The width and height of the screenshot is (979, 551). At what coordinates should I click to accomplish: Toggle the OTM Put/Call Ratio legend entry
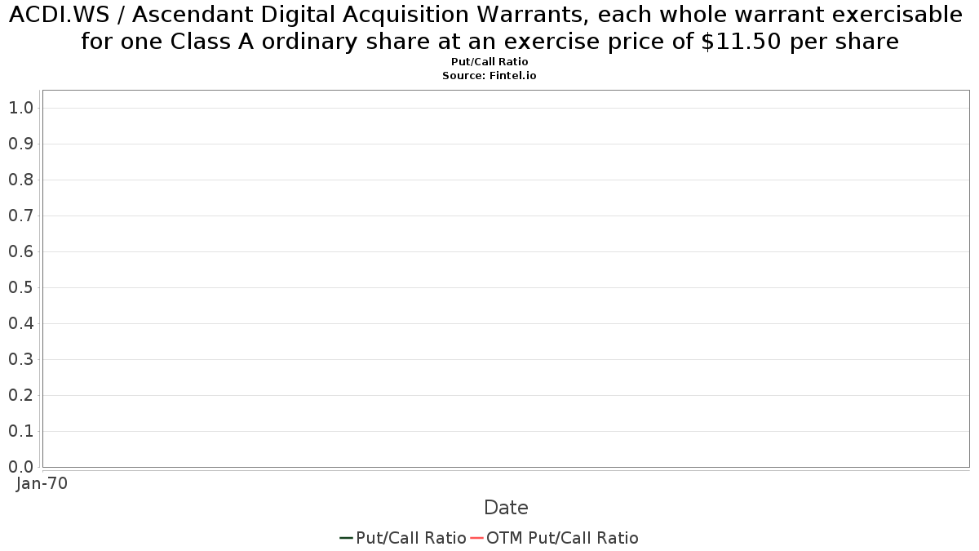(555, 538)
